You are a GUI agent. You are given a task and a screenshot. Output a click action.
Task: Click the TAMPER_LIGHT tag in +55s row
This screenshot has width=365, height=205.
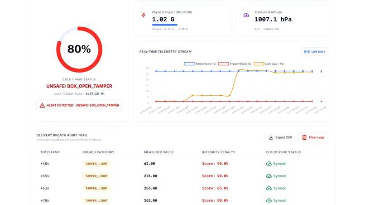tap(96, 176)
